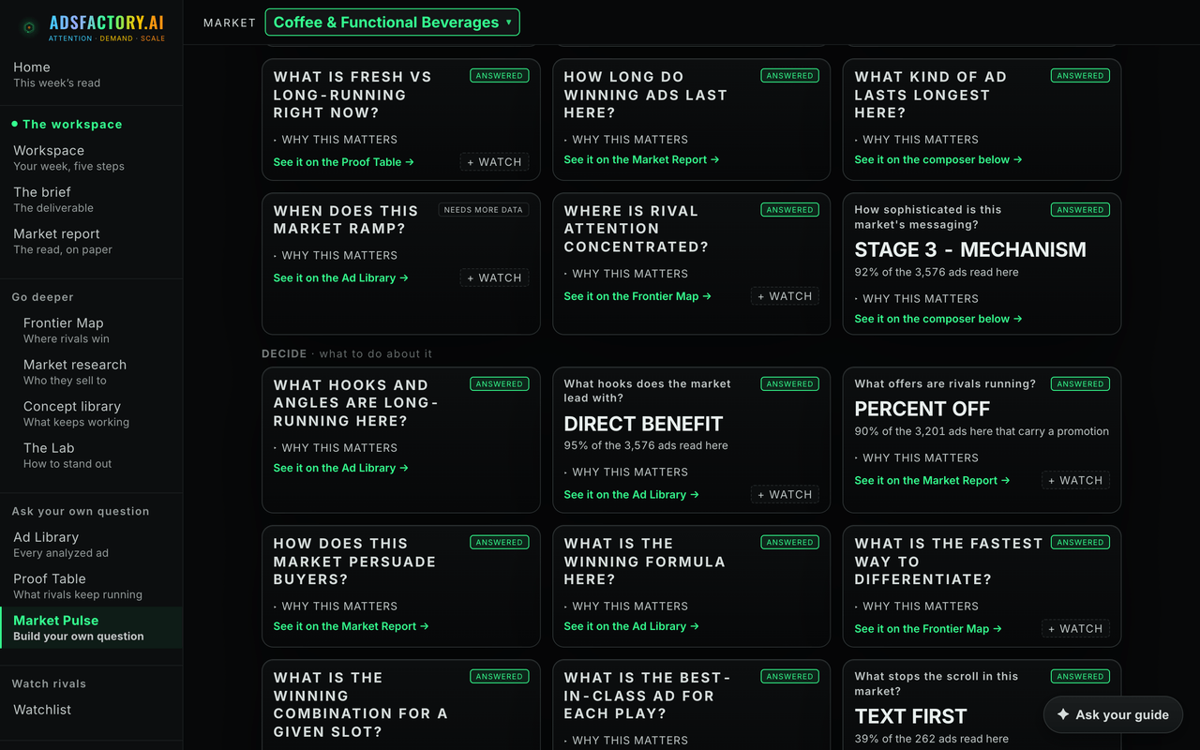Select Market report in the sidebar
This screenshot has width=1200, height=750.
tap(91, 241)
